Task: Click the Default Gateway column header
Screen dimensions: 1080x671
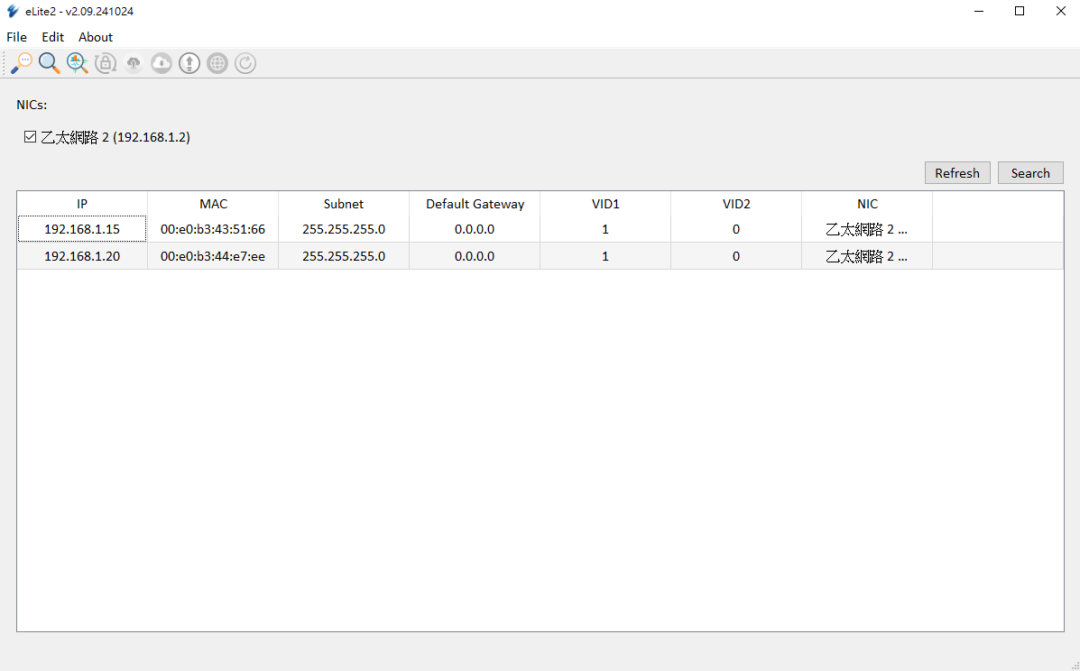Action: (x=475, y=204)
